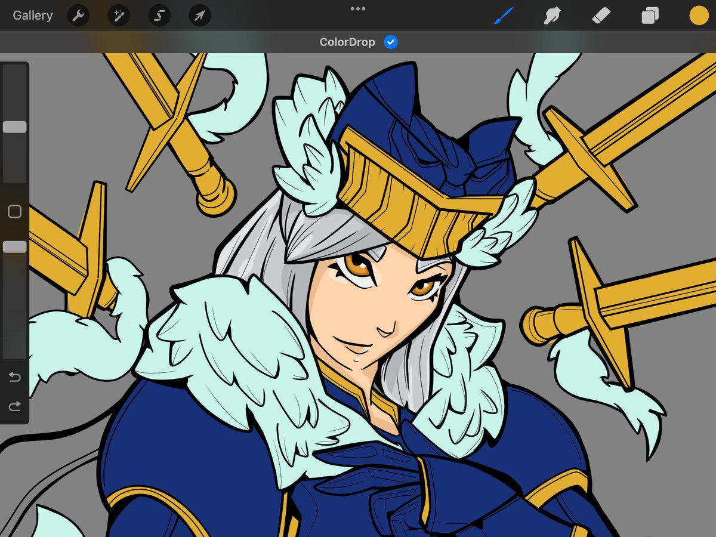Tap the ellipsis at the top of the canvas
Image resolution: width=716 pixels, height=537 pixels.
(358, 8)
